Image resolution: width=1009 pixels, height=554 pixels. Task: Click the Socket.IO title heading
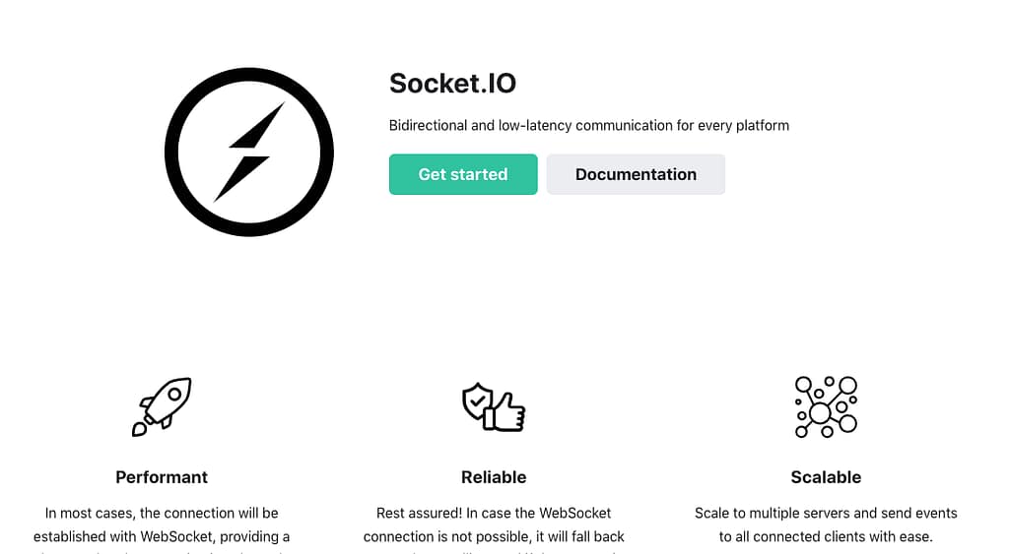pos(452,83)
